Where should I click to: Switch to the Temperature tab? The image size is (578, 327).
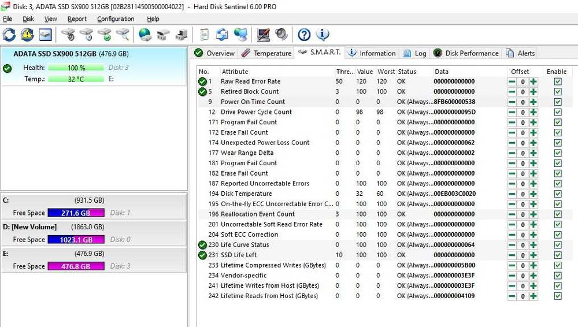[x=266, y=53]
